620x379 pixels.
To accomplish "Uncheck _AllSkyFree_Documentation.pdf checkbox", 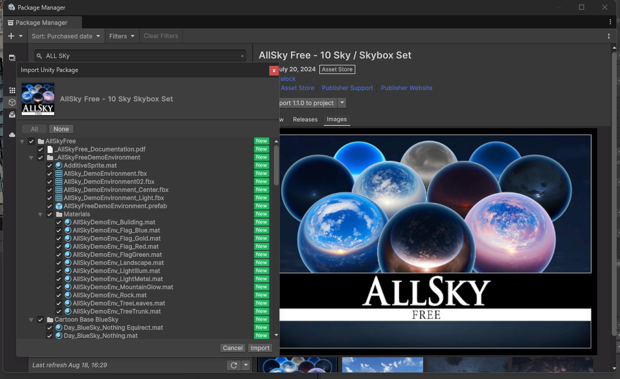I will tap(40, 149).
